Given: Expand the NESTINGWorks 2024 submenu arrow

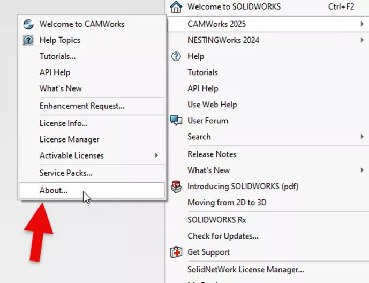Looking at the screenshot, I should point(362,40).
